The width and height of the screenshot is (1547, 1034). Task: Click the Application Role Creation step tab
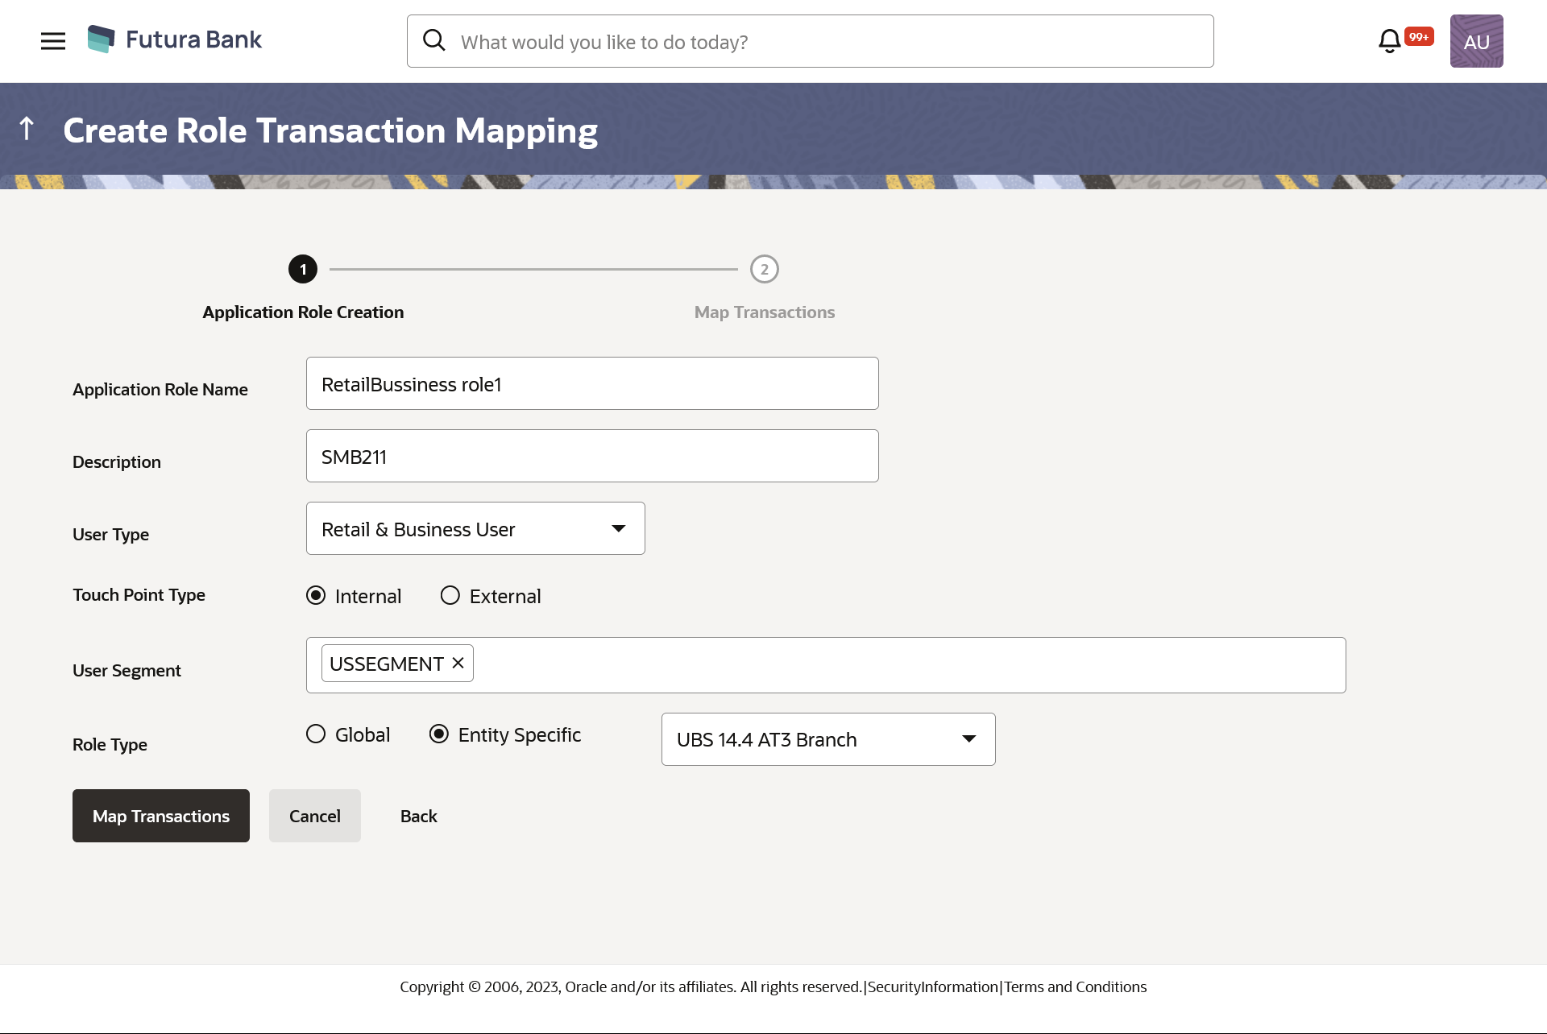[302, 288]
